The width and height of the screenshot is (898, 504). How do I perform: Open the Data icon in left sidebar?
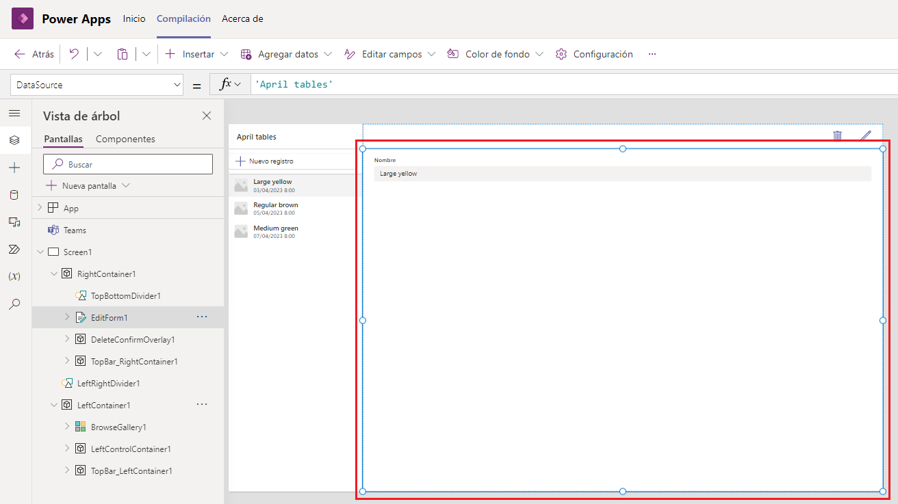[x=14, y=195]
